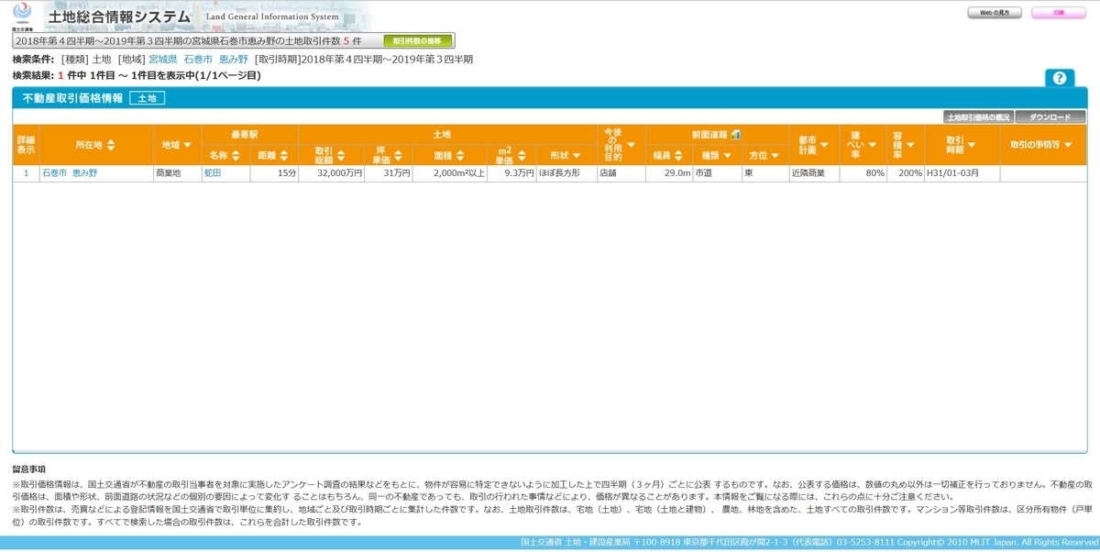Image resolution: width=1100 pixels, height=552 pixels.
Task: Open 蛇田 station link
Action: (212, 172)
